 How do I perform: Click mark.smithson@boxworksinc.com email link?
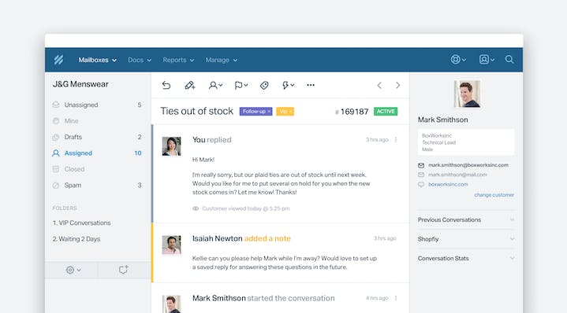pyautogui.click(x=468, y=165)
